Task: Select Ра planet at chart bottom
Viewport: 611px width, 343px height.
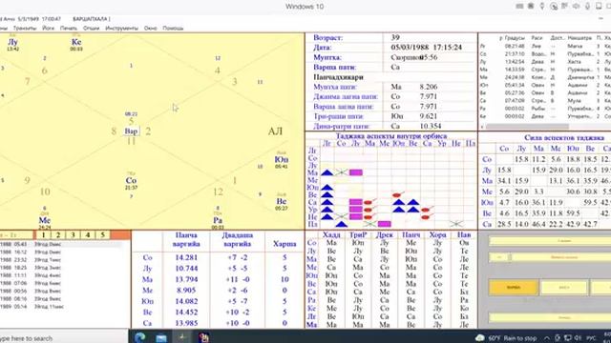Action: point(218,220)
